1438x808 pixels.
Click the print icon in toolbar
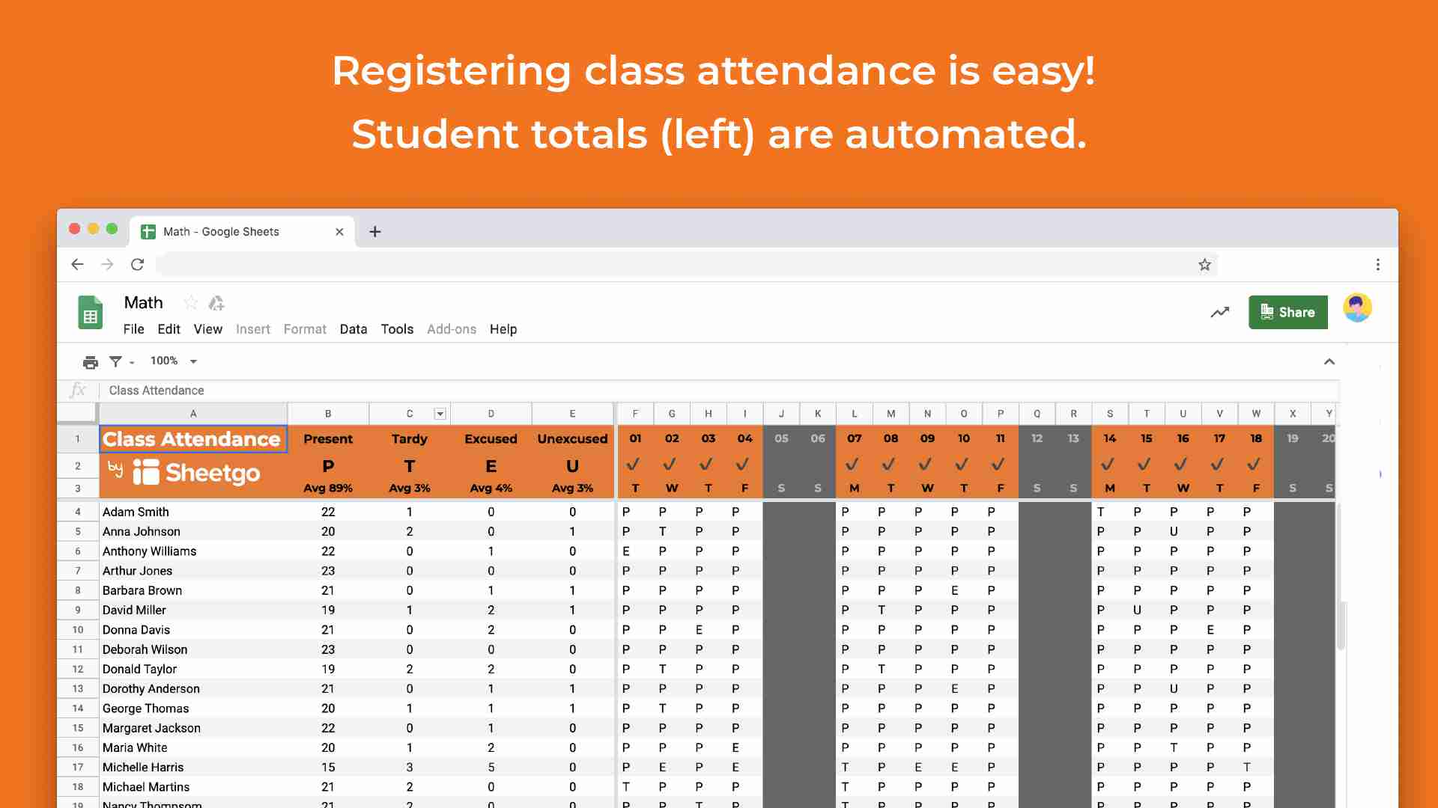pyautogui.click(x=89, y=360)
